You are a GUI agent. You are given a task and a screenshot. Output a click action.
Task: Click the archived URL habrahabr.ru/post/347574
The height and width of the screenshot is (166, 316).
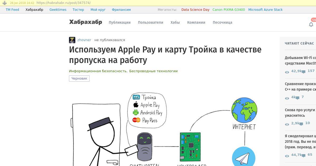tap(63, 3)
